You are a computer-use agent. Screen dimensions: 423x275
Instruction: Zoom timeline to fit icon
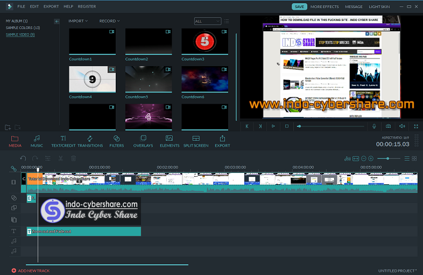click(x=356, y=158)
